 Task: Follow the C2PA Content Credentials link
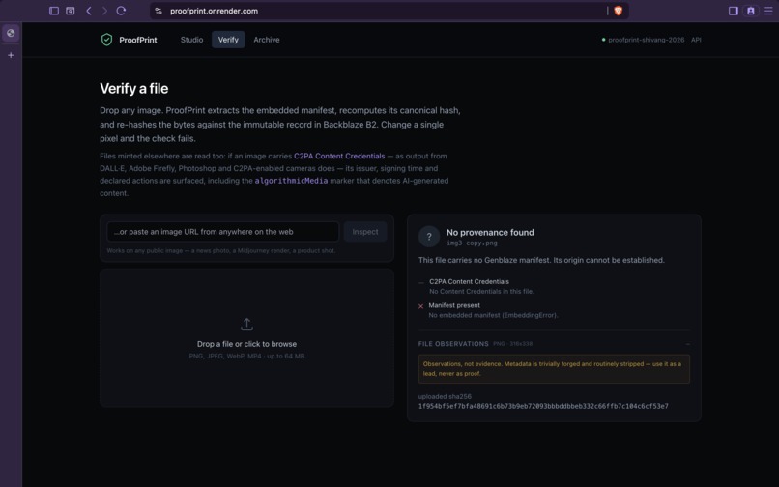339,156
